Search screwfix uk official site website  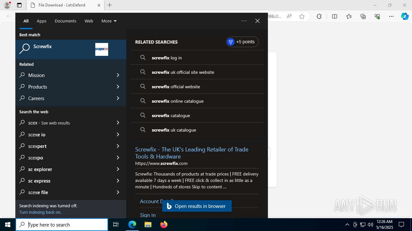coord(197,72)
